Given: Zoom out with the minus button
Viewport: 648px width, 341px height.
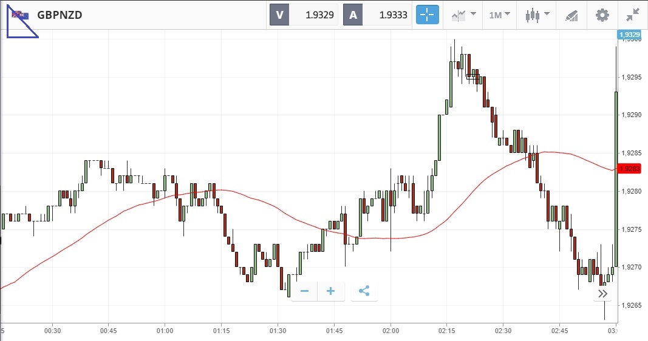Looking at the screenshot, I should pyautogui.click(x=304, y=291).
